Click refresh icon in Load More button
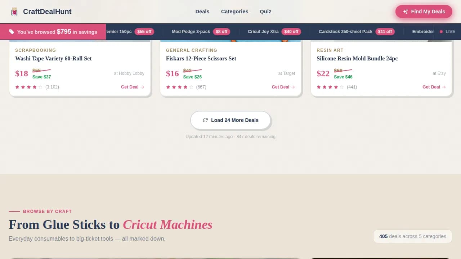The height and width of the screenshot is (259, 461). point(205,120)
